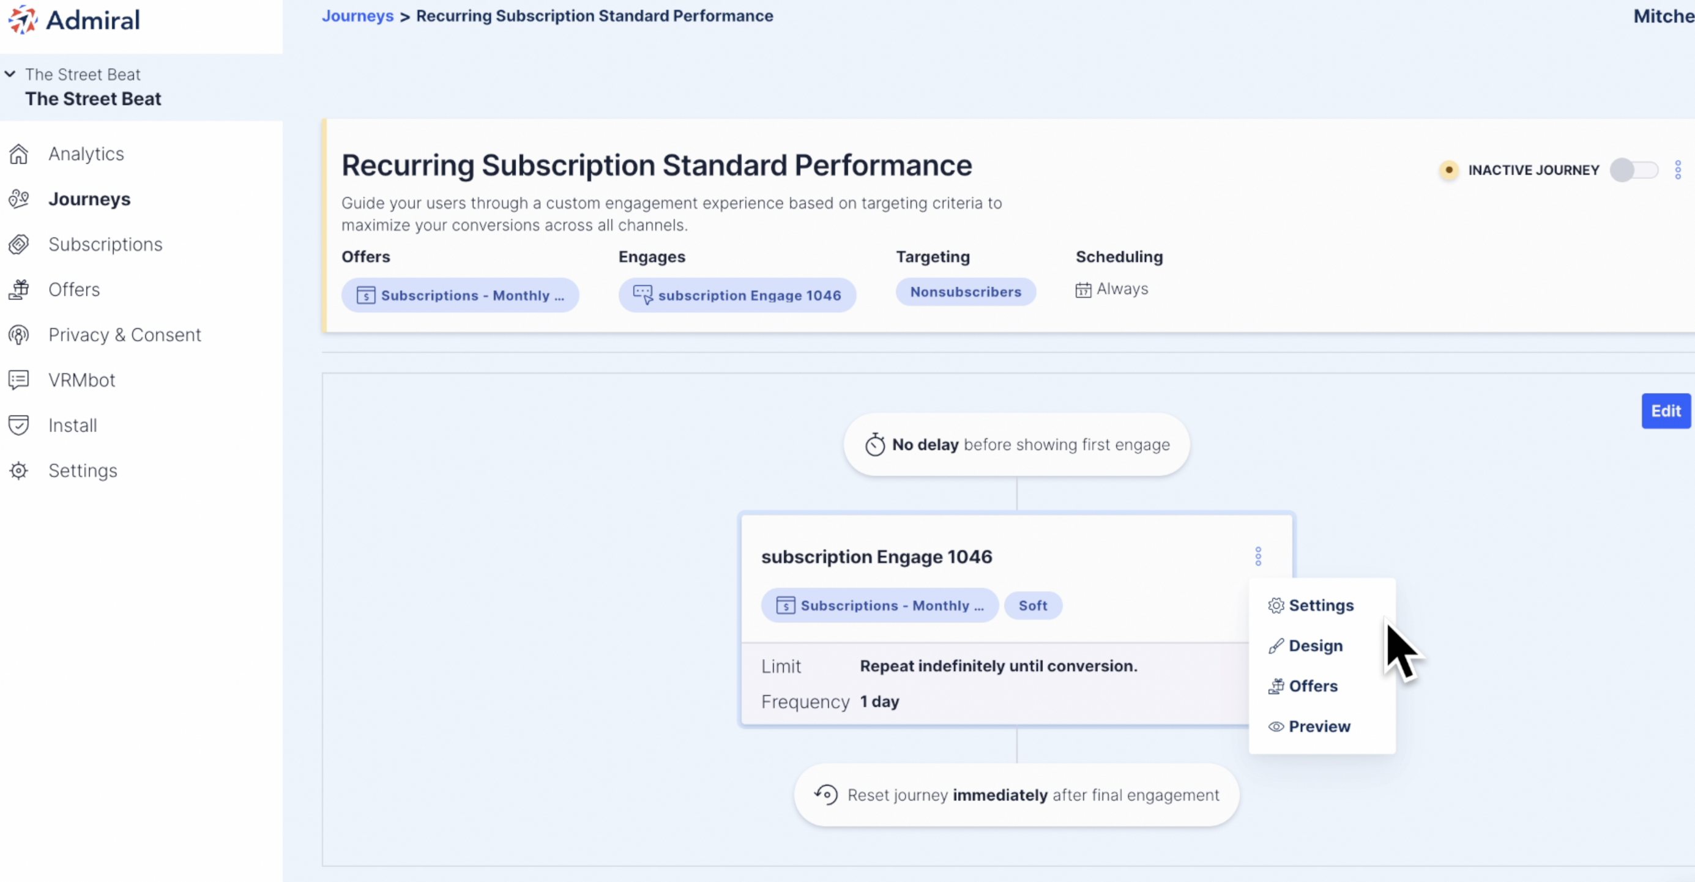Click the Journeys breadcrumb link
The width and height of the screenshot is (1695, 882).
[x=357, y=16]
